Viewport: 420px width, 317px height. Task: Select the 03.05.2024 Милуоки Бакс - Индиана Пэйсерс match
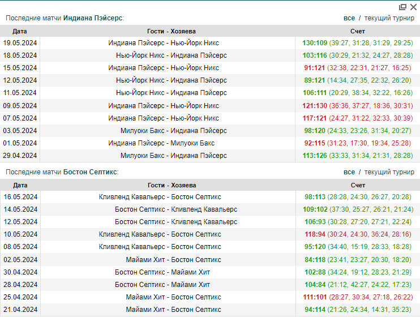coord(174,131)
